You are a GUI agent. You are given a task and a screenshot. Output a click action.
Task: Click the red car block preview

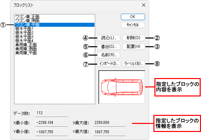(122, 87)
